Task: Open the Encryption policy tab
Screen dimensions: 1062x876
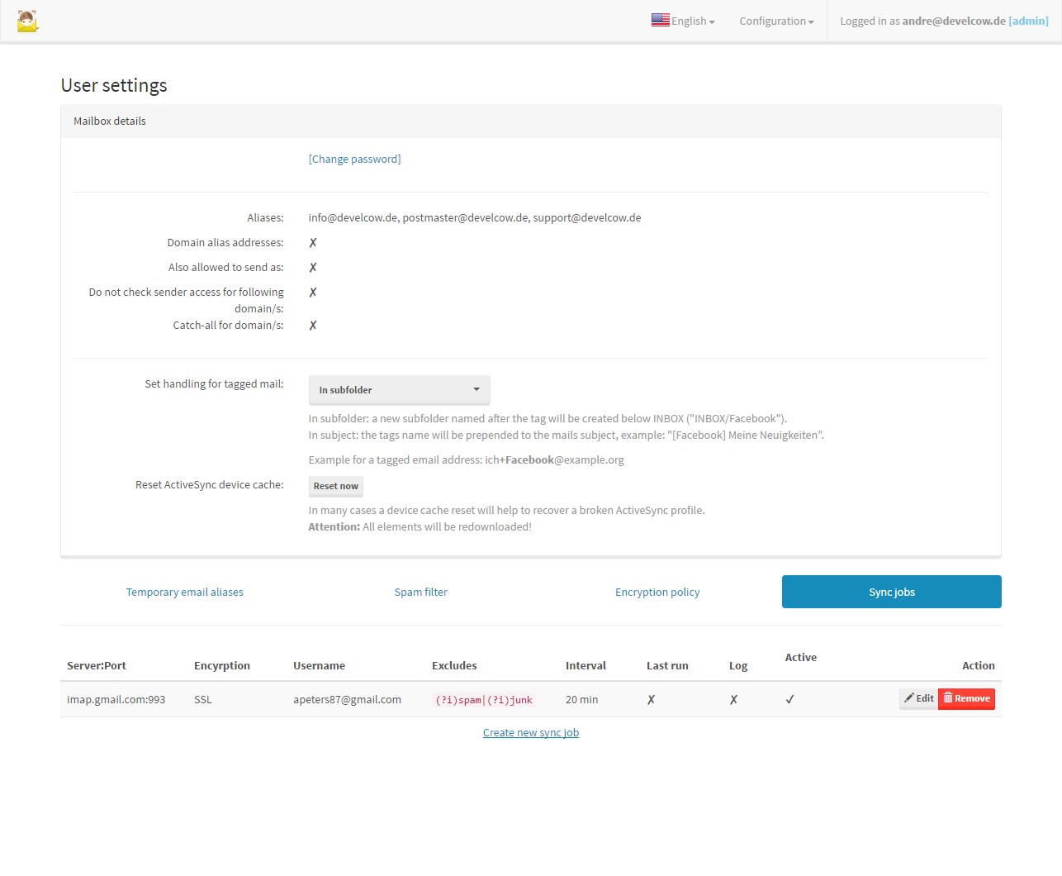Action: pos(657,592)
